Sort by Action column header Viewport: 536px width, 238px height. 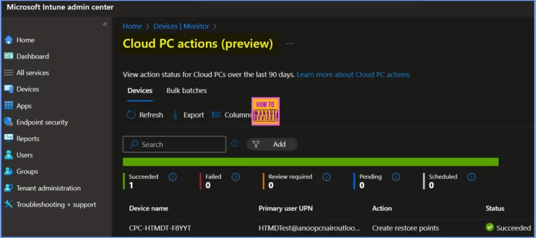click(x=382, y=208)
